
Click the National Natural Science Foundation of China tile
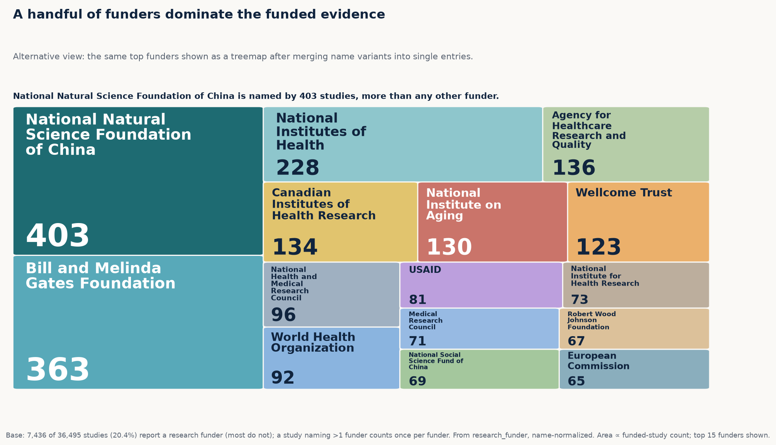138,181
